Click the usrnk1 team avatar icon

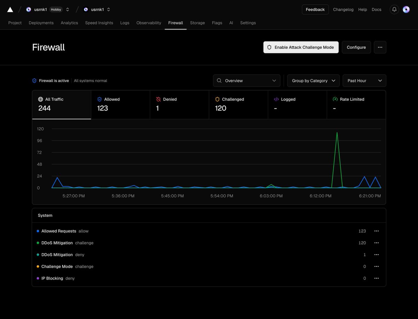(29, 9)
